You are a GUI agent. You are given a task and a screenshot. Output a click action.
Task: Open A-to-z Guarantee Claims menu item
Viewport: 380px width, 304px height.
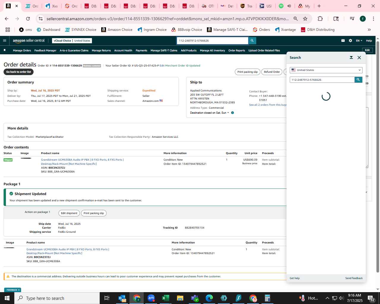point(74,50)
